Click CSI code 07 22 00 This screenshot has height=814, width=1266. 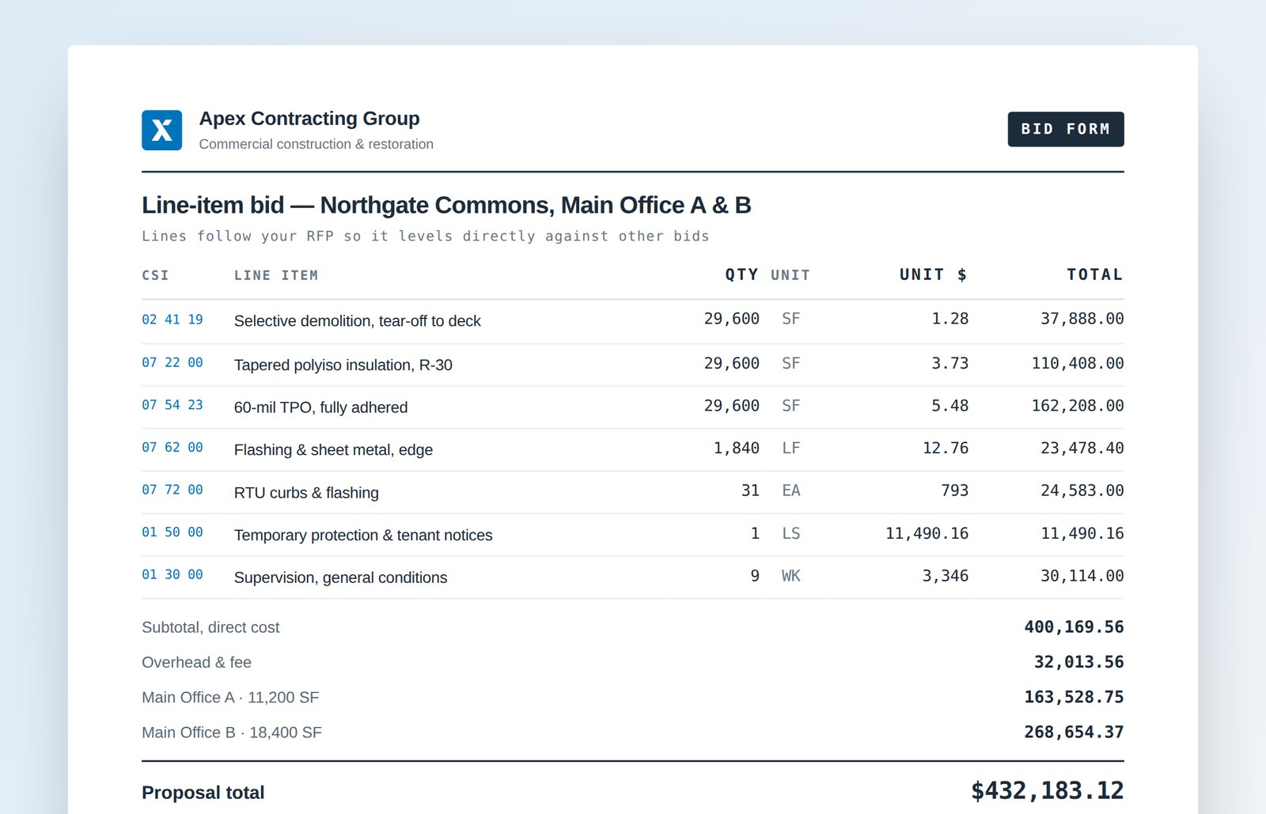(172, 362)
